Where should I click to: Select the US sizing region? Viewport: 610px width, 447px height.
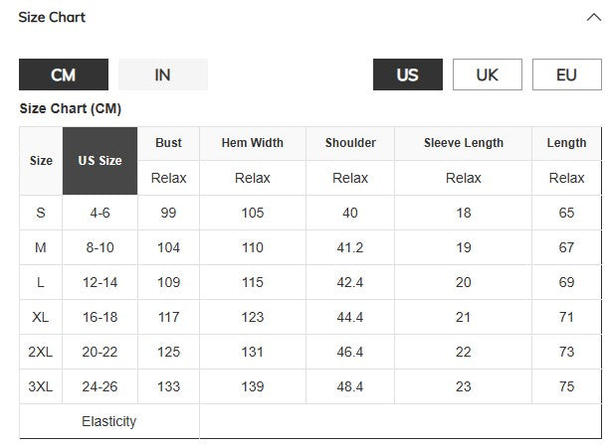click(x=408, y=74)
